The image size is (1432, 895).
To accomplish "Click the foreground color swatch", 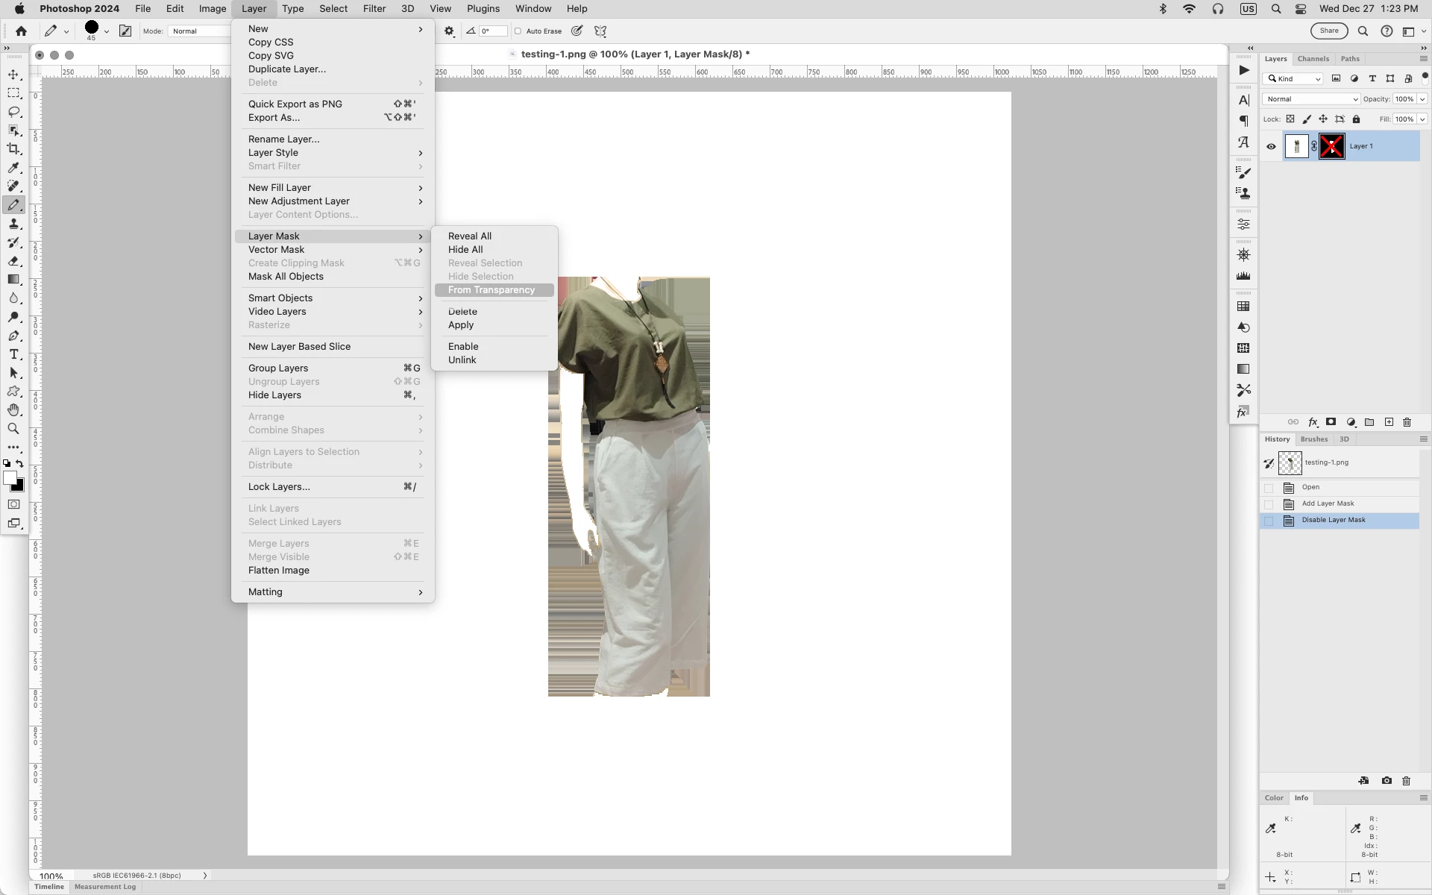I will (10, 478).
